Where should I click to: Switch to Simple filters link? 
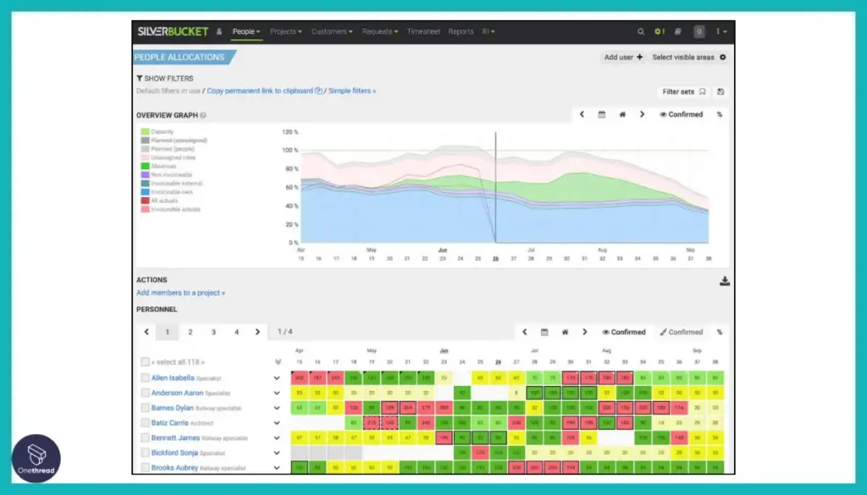tap(352, 91)
